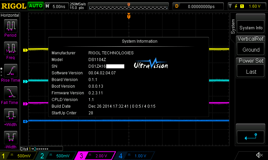This screenshot has height=160, width=268.
Task: Click the Build Date value Dec 26 2014
Action: pos(122,106)
